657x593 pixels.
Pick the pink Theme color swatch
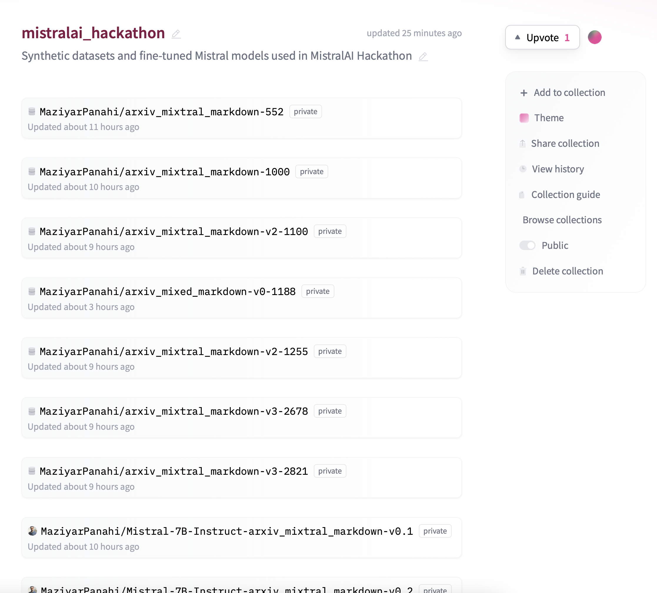[524, 118]
